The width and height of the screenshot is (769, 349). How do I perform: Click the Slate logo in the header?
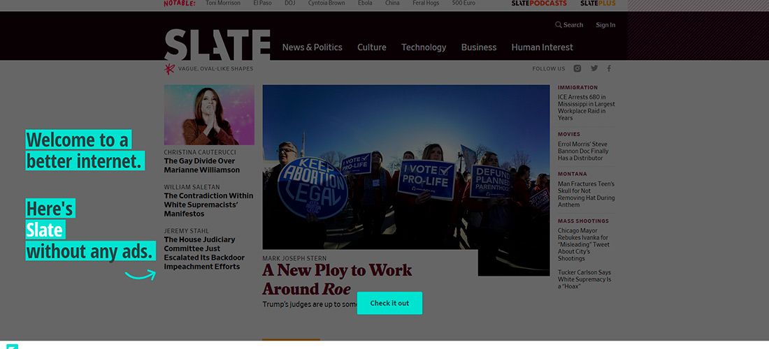pos(217,45)
